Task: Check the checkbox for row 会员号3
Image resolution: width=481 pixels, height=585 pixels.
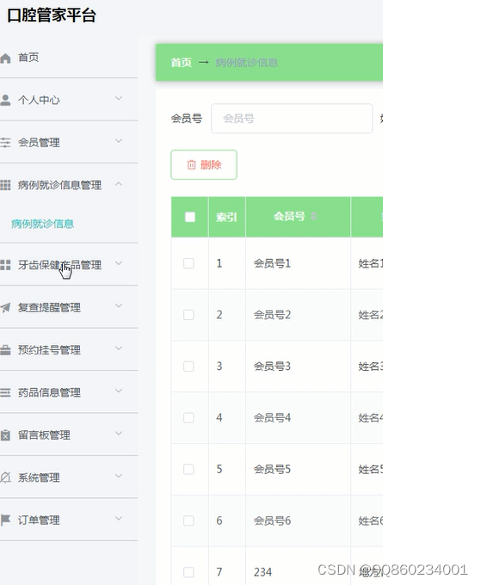Action: point(188,366)
